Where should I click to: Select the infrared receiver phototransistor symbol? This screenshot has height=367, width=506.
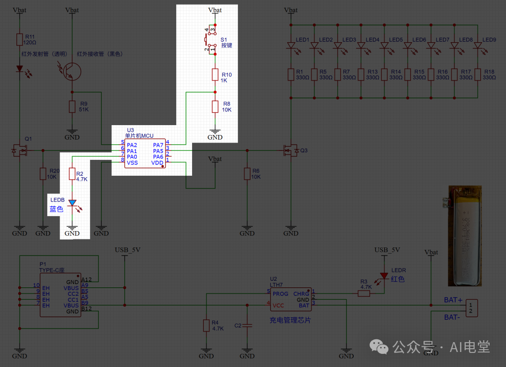(71, 72)
